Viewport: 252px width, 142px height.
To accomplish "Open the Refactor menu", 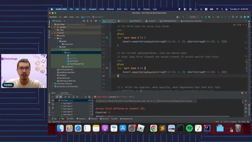I will click(110, 9).
